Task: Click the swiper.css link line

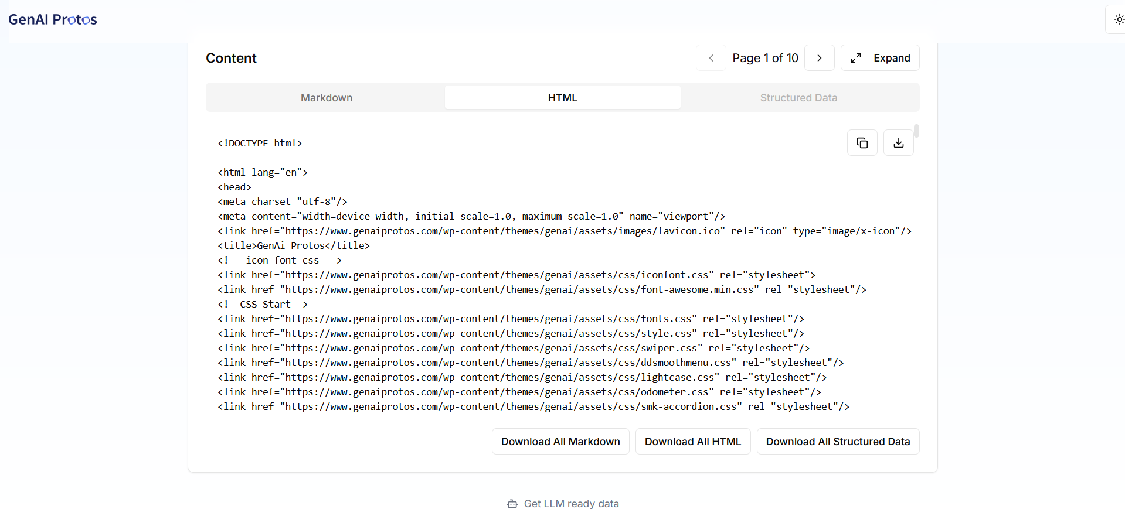Action: coord(514,348)
